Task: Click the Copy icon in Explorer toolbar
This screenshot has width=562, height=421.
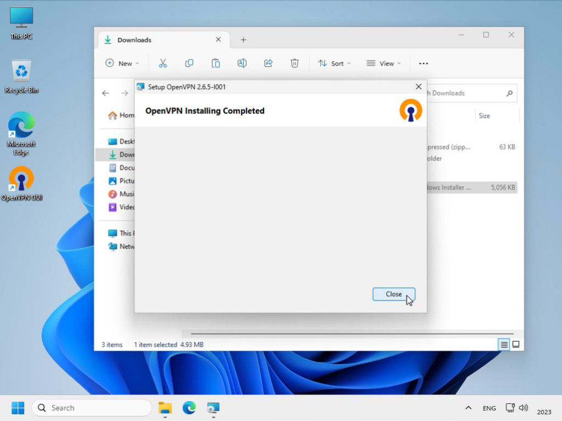Action: pos(189,64)
